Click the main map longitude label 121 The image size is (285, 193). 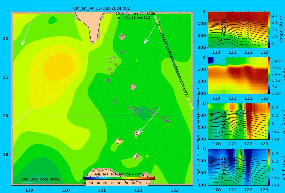(x=102, y=190)
